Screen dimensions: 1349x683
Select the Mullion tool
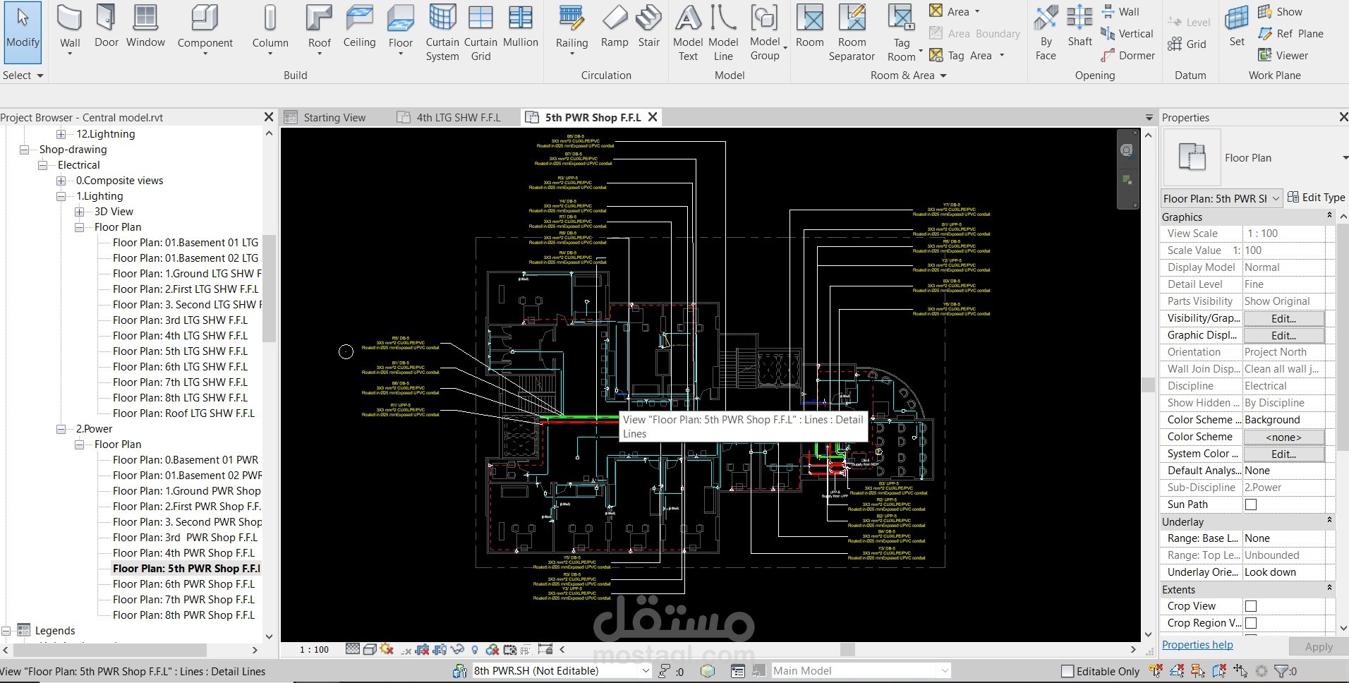521,27
